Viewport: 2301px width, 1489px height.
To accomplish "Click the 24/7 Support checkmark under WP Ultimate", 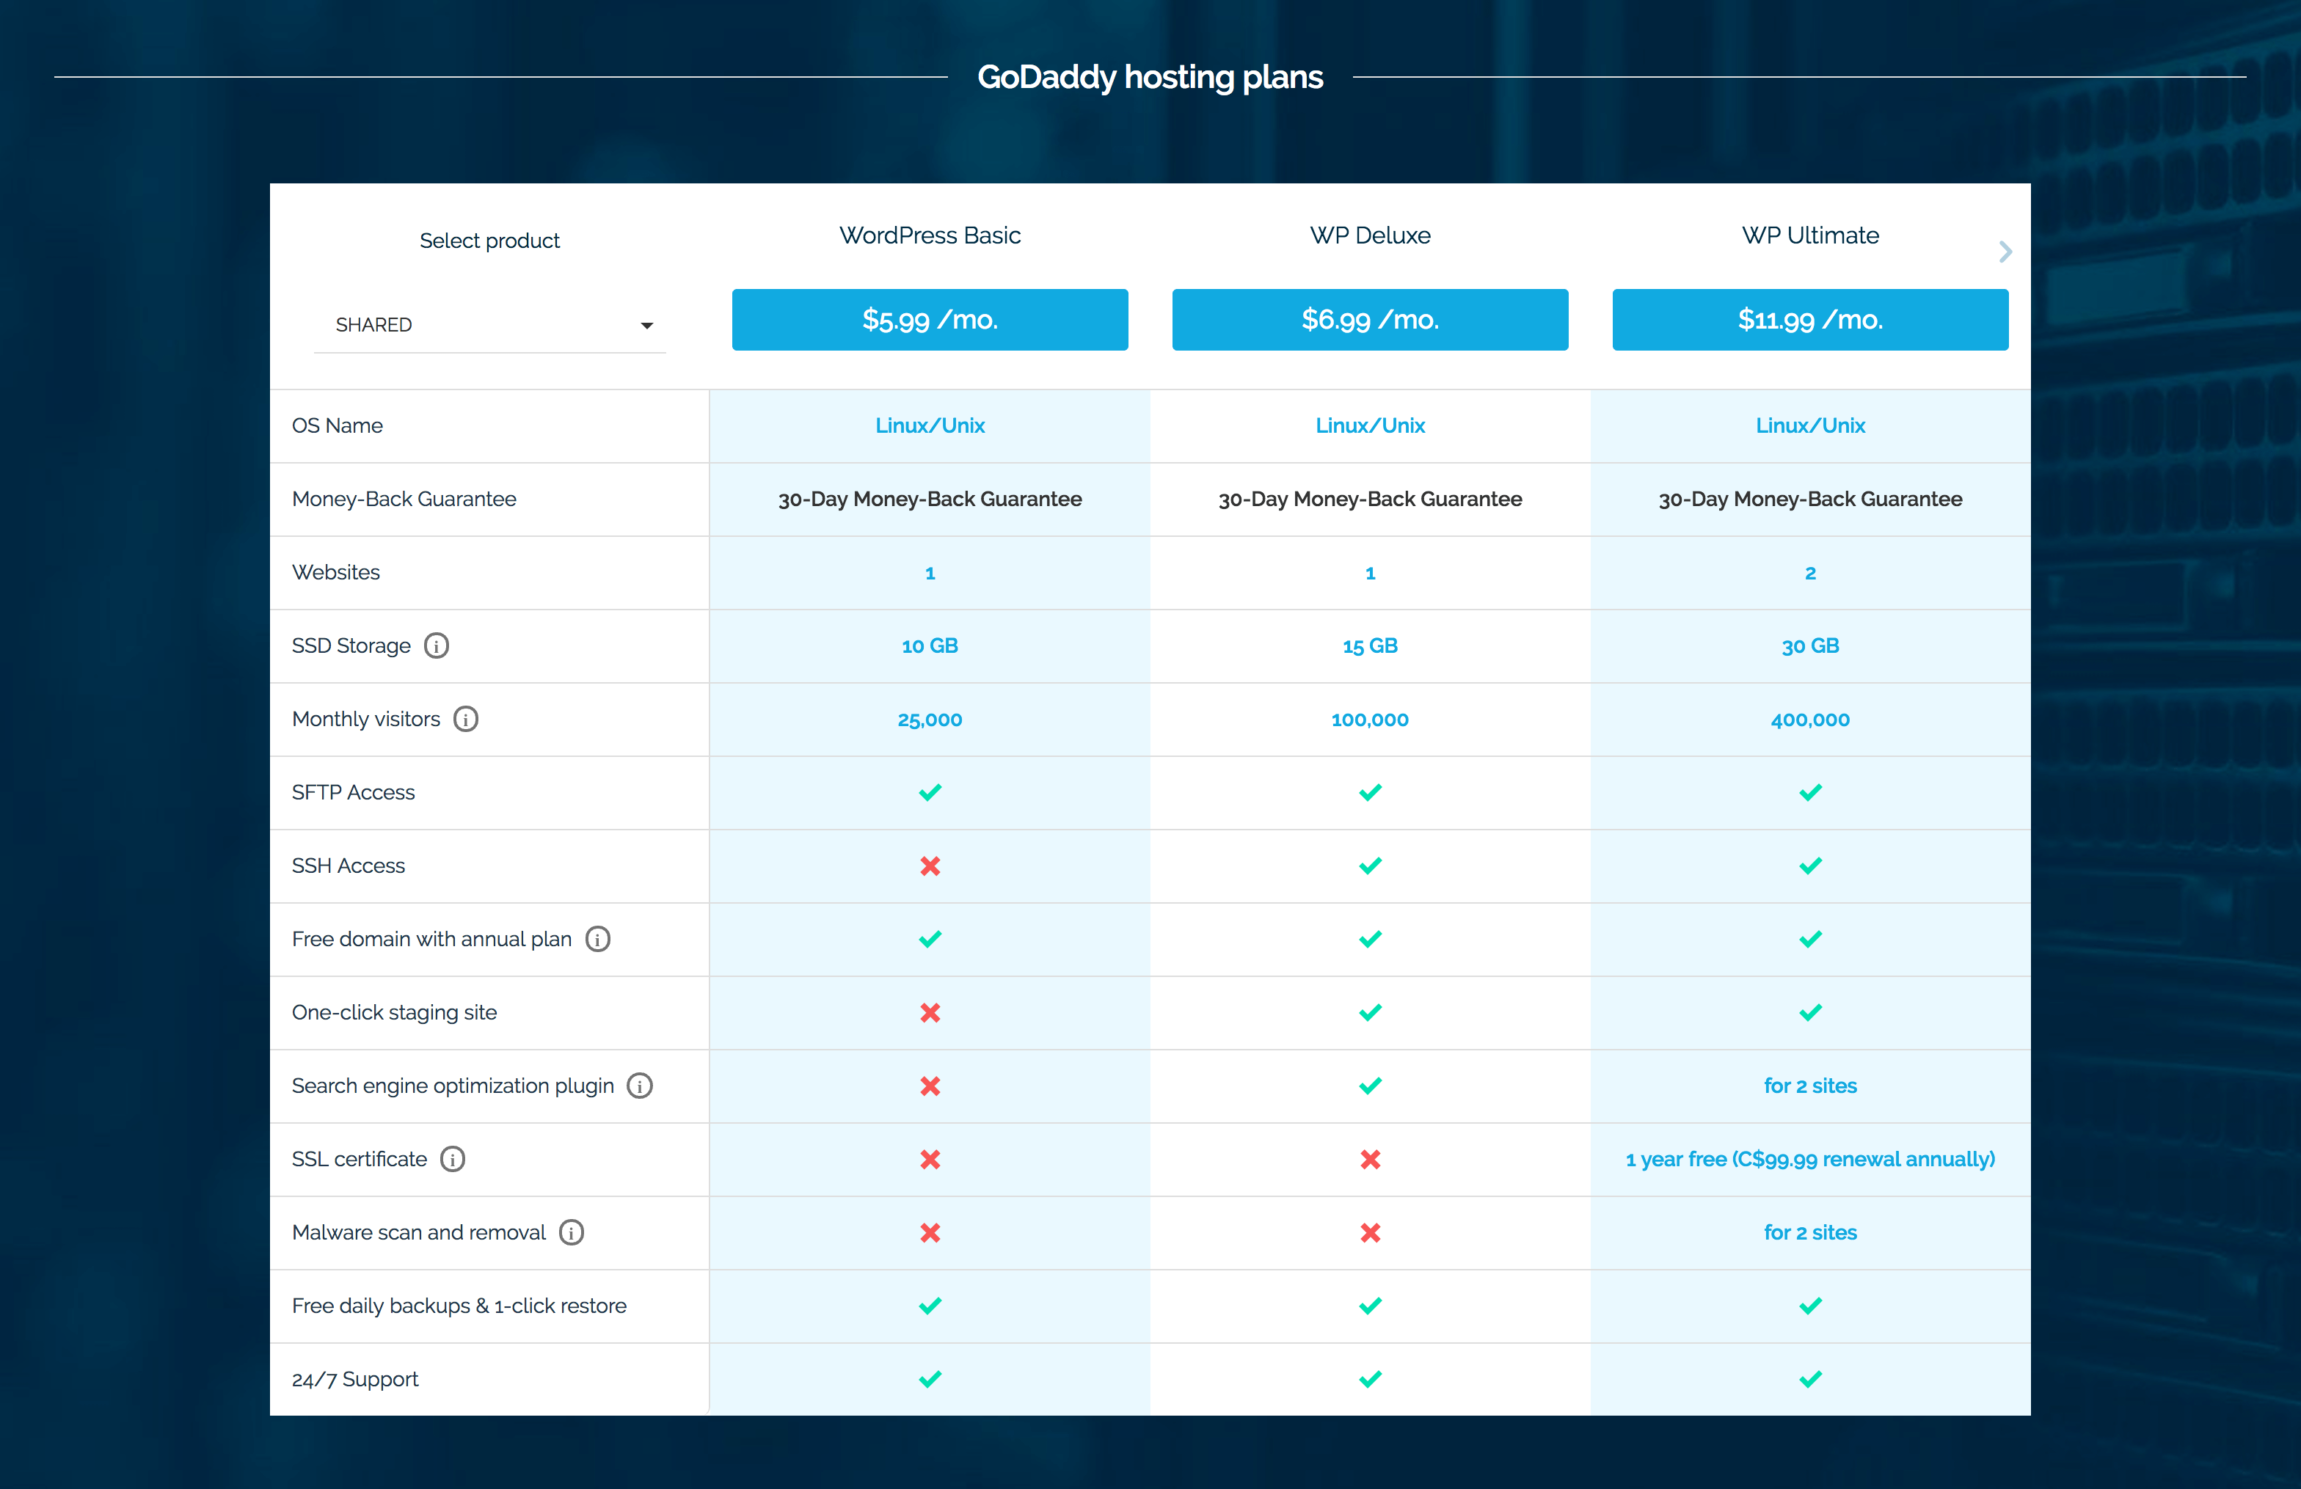I will [1810, 1379].
